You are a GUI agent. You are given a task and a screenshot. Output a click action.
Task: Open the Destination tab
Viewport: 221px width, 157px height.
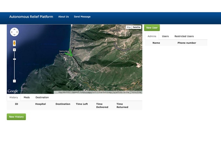pos(42,98)
